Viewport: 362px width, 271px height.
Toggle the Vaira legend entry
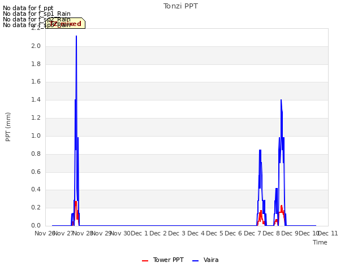click(205, 260)
